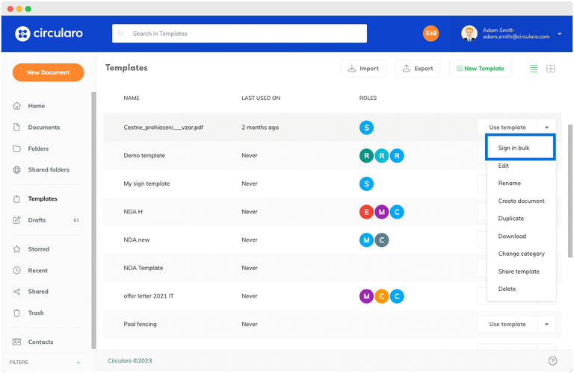Viewport: 574px width, 373px height.
Task: Choose Share template from context menu
Action: [x=519, y=272]
